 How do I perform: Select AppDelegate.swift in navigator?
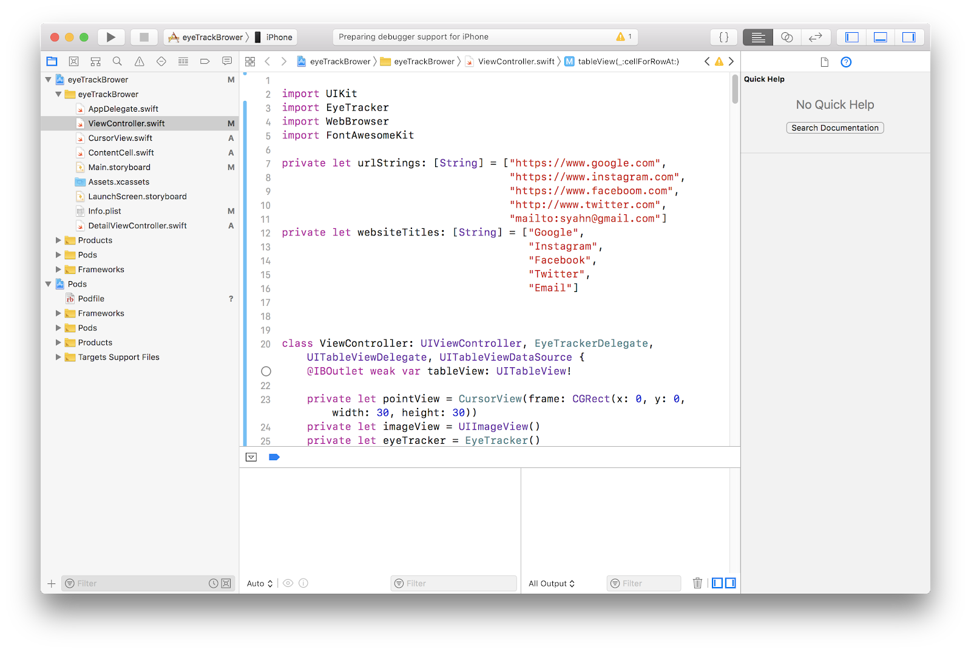click(x=123, y=109)
